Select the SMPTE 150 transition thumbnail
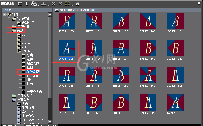The width and height of the screenshot is (203, 126). pos(148,48)
